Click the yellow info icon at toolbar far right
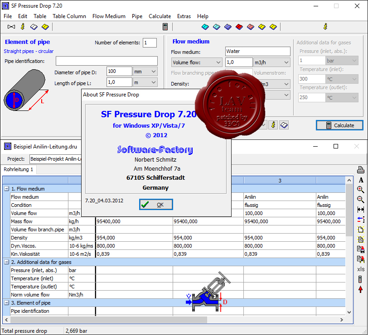Image resolution: width=368 pixels, height=335 pixels. point(325,27)
